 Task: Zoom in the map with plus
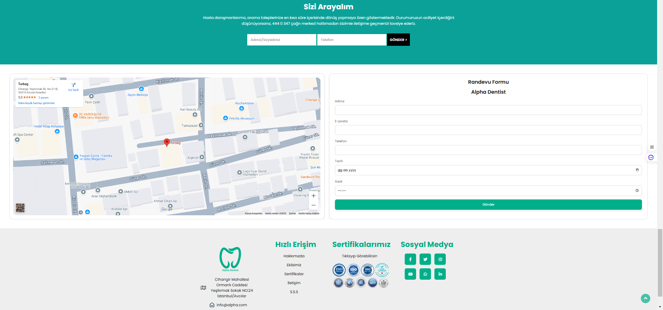(314, 196)
